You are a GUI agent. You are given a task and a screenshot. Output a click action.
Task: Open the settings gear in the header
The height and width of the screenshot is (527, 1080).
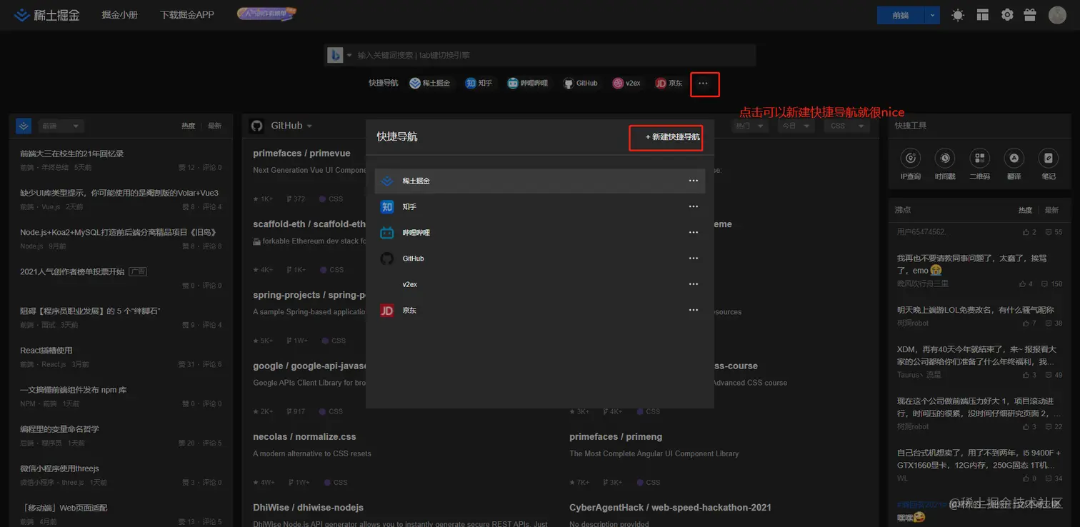1007,15
